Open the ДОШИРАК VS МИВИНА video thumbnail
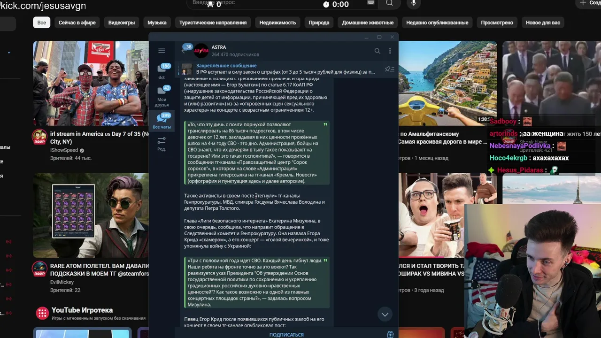 447,215
